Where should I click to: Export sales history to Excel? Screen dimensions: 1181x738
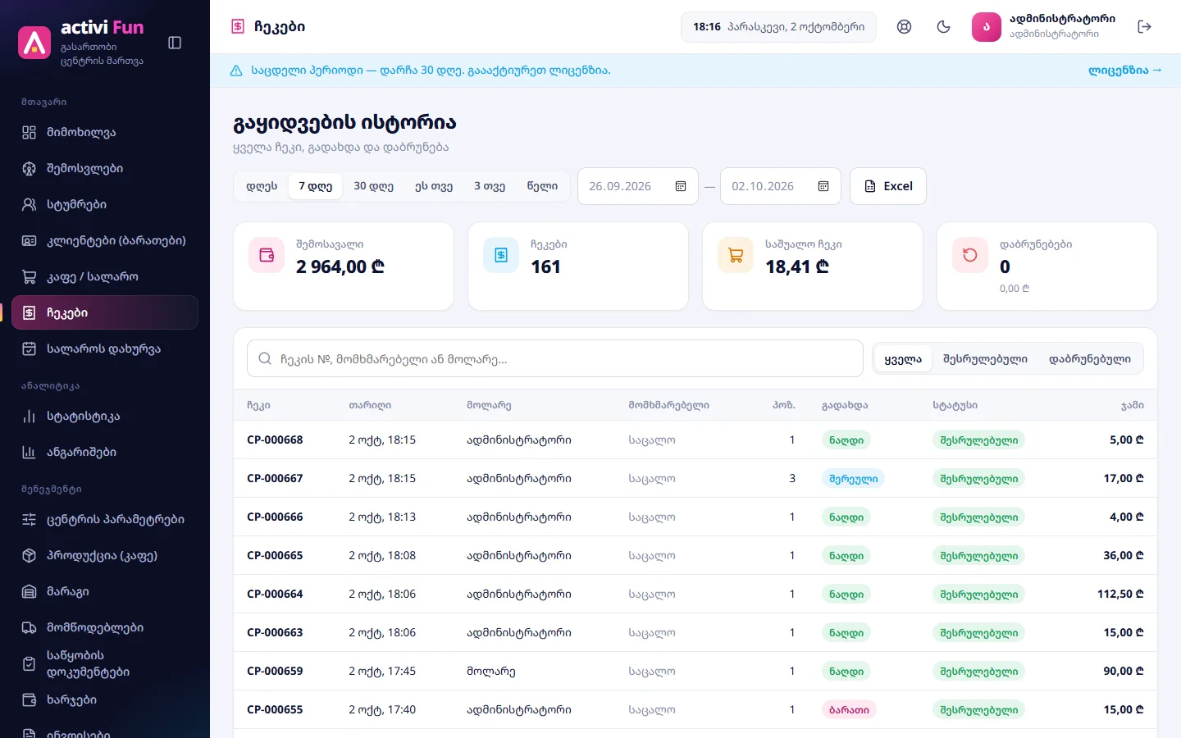pos(888,186)
